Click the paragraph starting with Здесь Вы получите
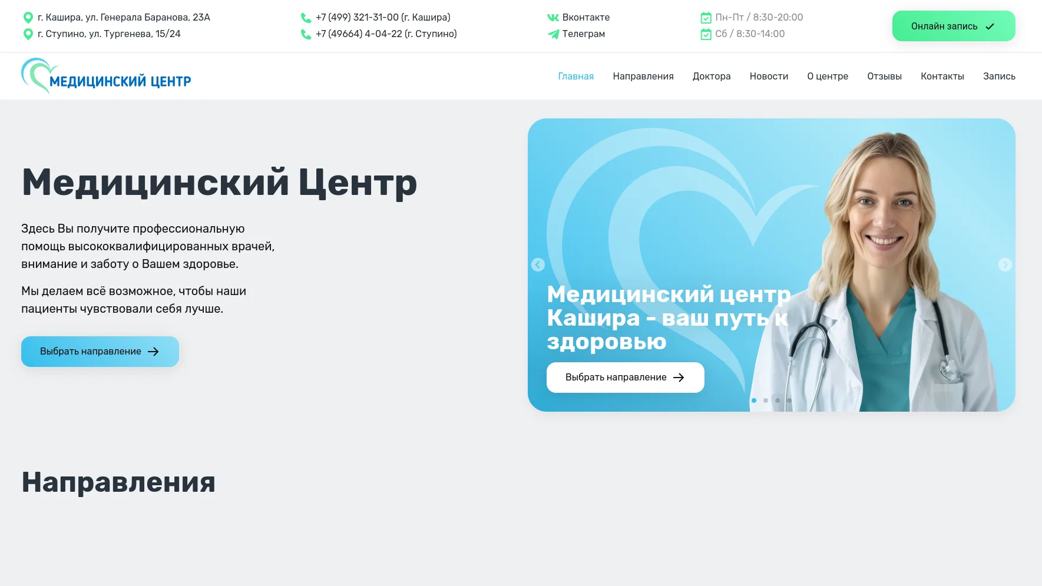Screen dimensions: 1042x586 pyautogui.click(x=148, y=246)
